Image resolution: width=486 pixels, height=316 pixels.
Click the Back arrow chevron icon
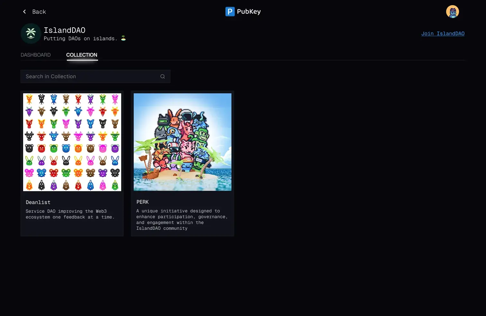[24, 12]
